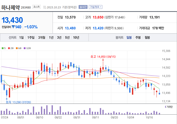Click the 거래량 value 13,191

coord(154,17)
